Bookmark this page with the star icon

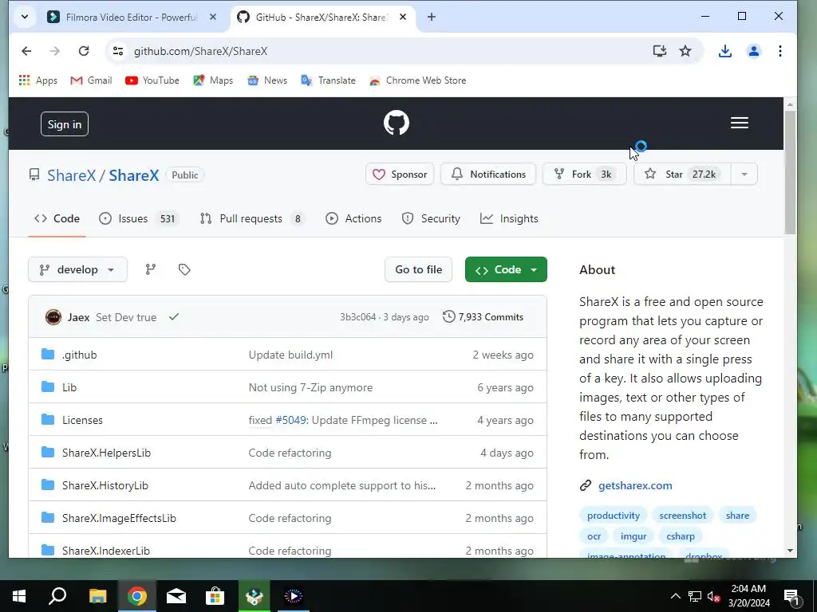click(x=685, y=51)
